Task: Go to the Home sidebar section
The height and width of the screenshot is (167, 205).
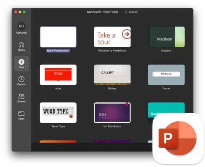Action: pos(21,47)
